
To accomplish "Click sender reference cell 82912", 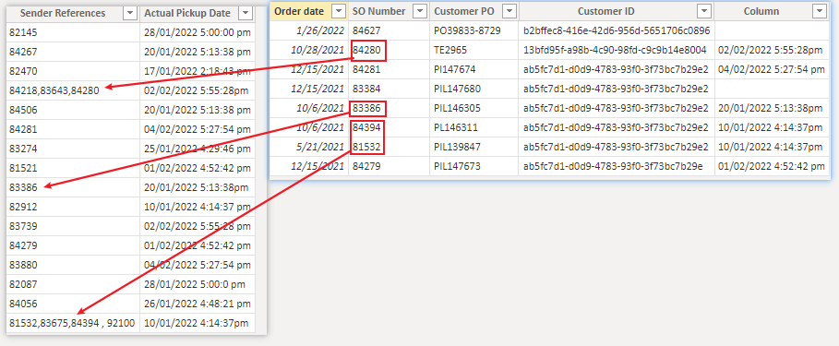I will pyautogui.click(x=73, y=207).
